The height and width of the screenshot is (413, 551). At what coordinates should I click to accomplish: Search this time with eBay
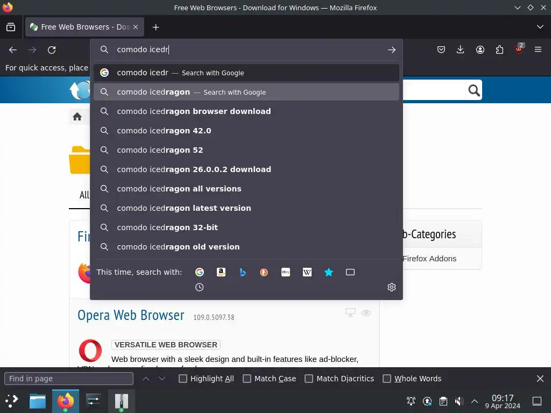286,272
